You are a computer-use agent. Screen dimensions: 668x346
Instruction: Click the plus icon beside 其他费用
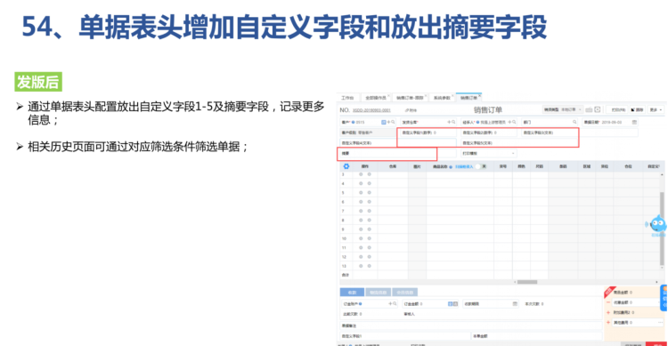[608, 323]
